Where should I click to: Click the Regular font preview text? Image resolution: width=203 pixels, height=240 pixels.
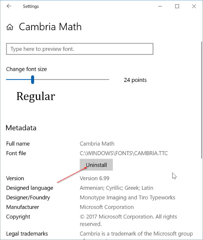[36, 96]
